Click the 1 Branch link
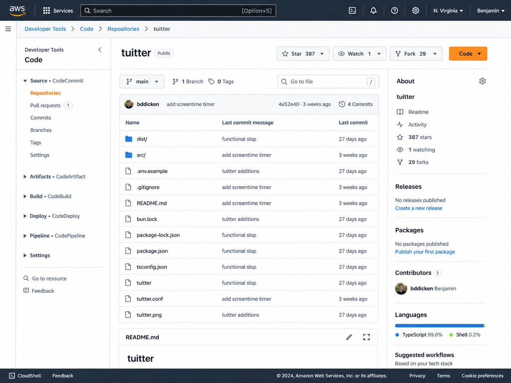Viewport: 511px width, 383px height. coord(188,81)
